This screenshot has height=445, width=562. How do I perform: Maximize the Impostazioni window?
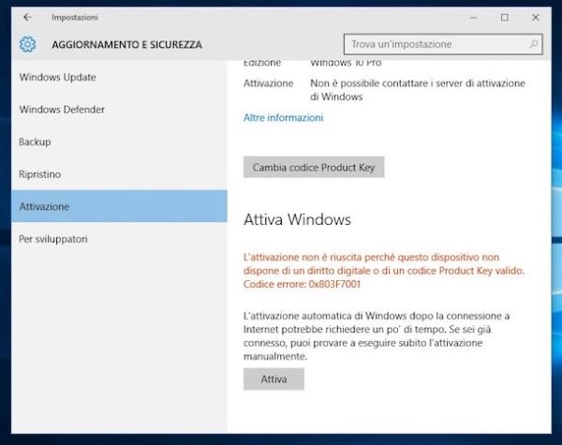point(504,17)
